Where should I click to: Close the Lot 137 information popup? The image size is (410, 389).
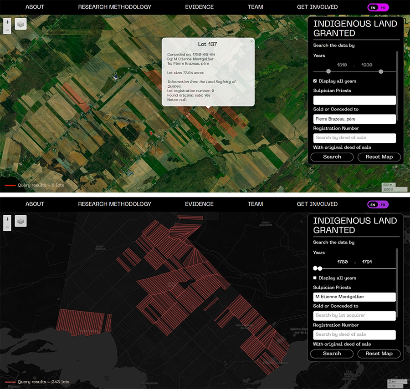point(251,41)
